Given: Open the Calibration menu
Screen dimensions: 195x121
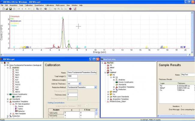Looking at the screenshot, I should click(29, 5).
